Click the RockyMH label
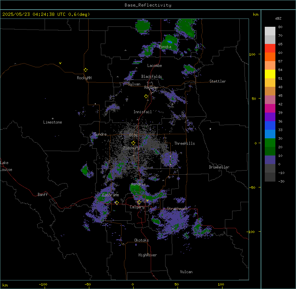This screenshot has height=289, width=296. [84, 78]
